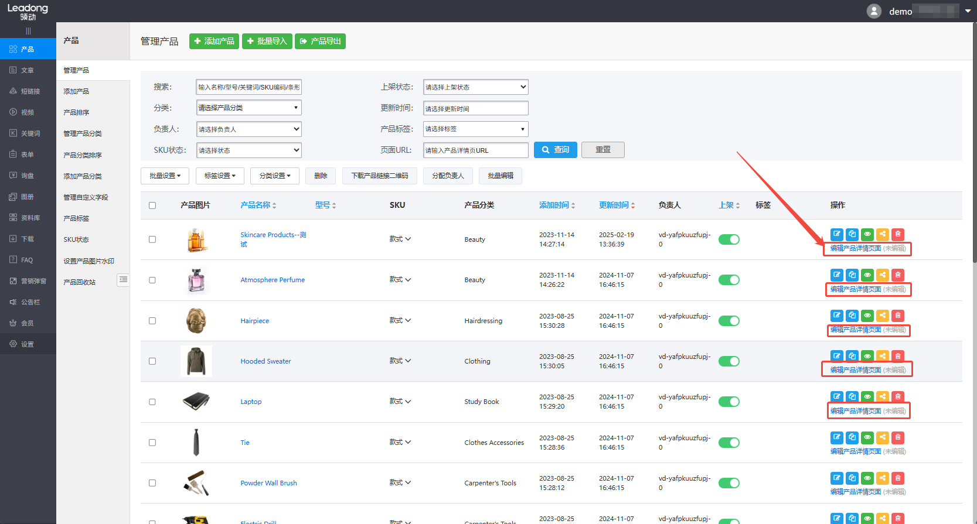Click red delete icon for Laptop row

point(898,397)
